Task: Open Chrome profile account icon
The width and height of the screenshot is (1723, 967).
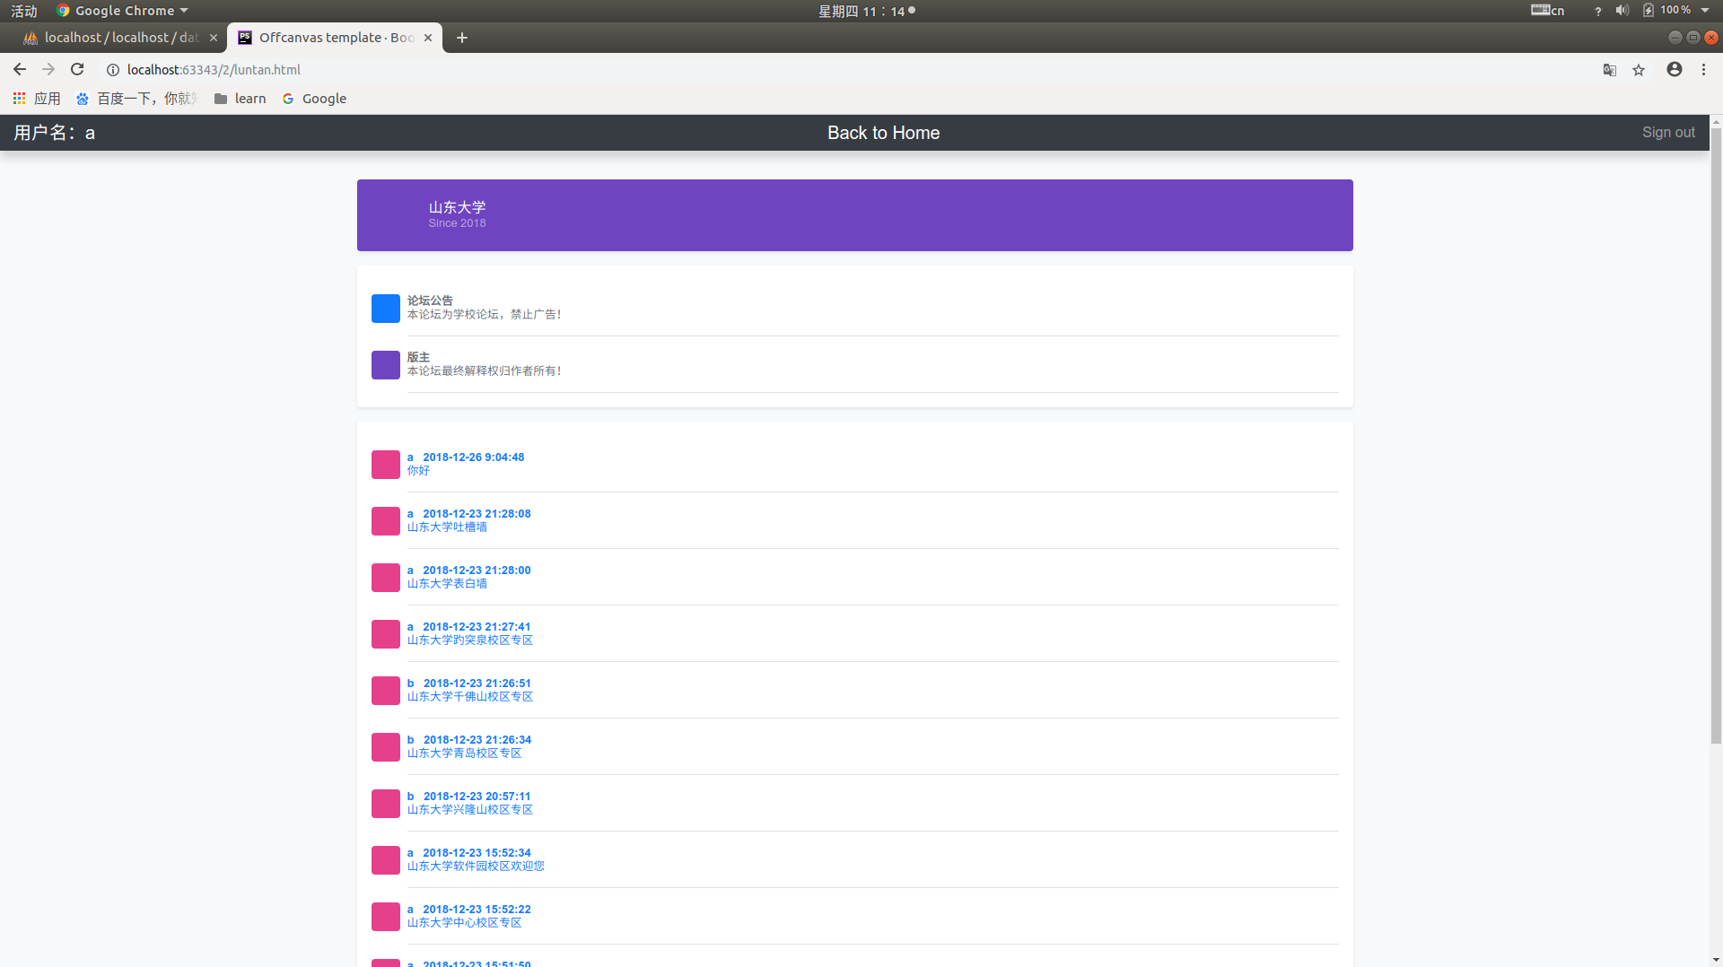Action: (x=1675, y=69)
